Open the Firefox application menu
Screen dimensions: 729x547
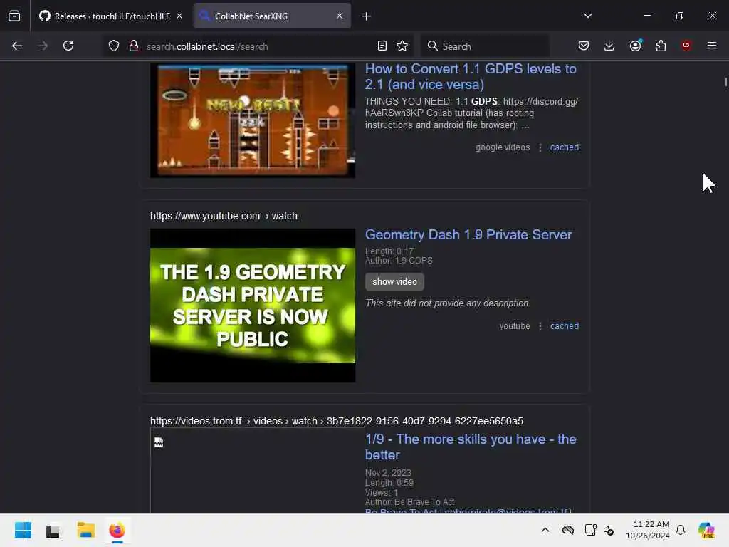[712, 46]
